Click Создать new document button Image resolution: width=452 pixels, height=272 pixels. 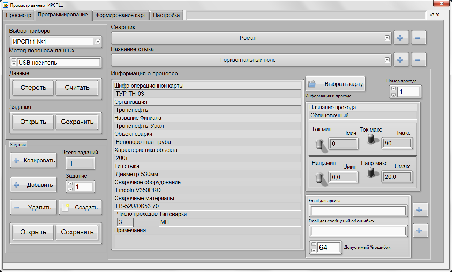pyautogui.click(x=80, y=207)
